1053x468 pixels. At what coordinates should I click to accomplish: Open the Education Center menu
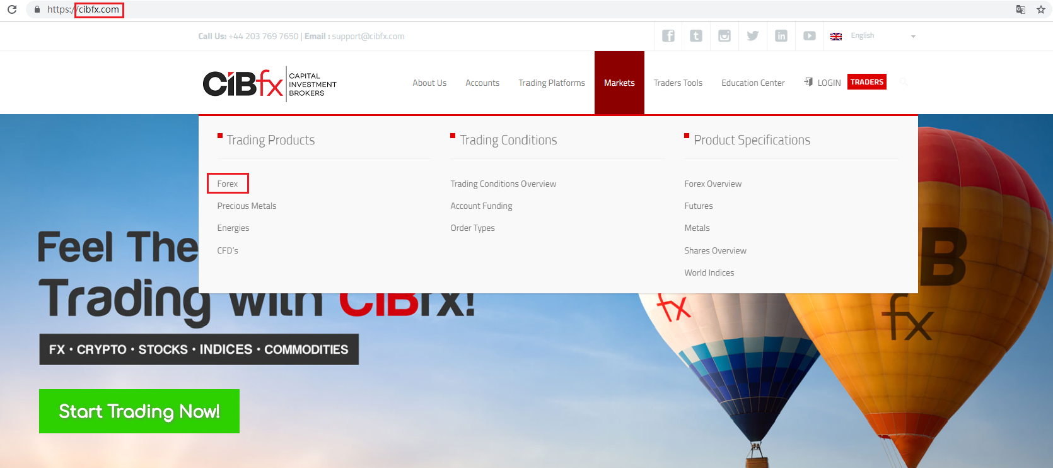pos(753,83)
